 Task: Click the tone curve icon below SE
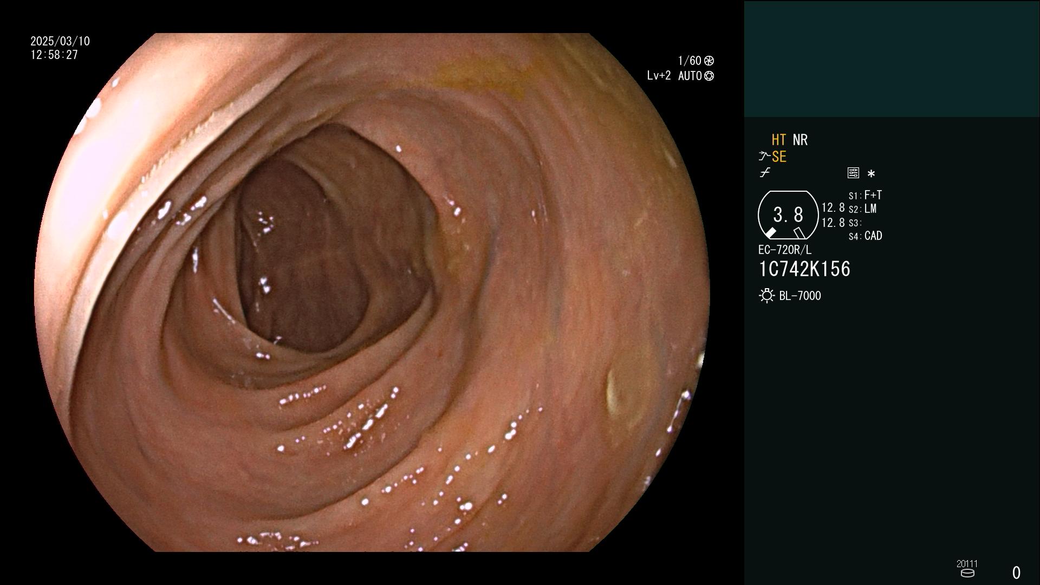coord(765,173)
